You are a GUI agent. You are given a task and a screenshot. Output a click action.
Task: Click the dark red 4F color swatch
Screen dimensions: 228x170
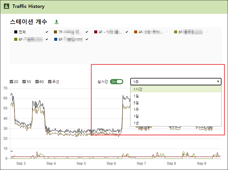(x=96, y=32)
